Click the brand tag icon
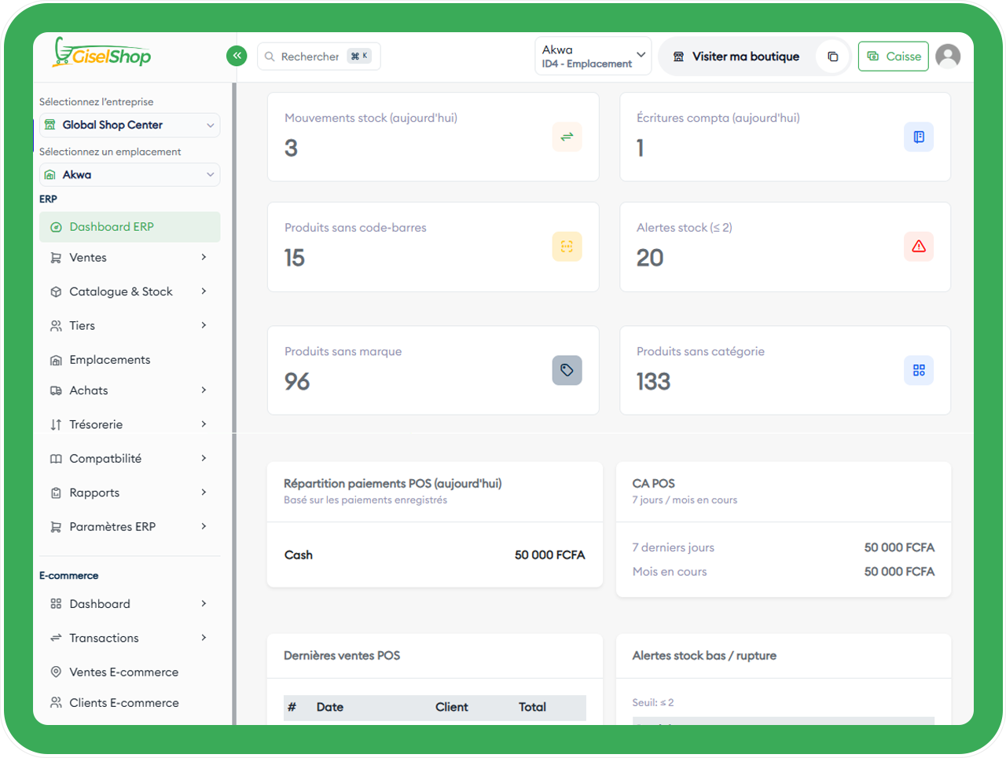This screenshot has width=1006, height=758. click(567, 371)
